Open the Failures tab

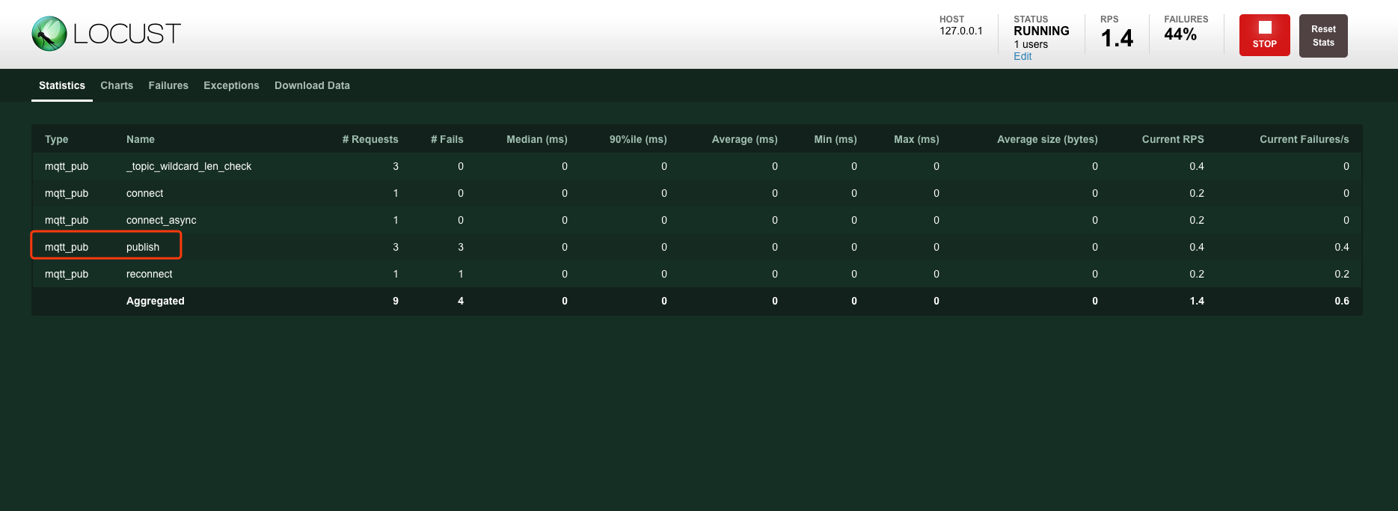coord(168,85)
